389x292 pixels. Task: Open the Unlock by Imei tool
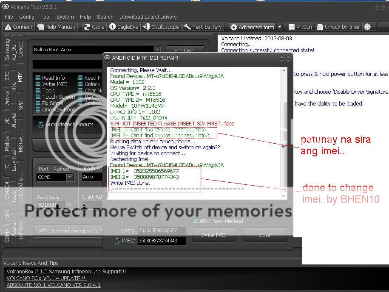pos(338,27)
